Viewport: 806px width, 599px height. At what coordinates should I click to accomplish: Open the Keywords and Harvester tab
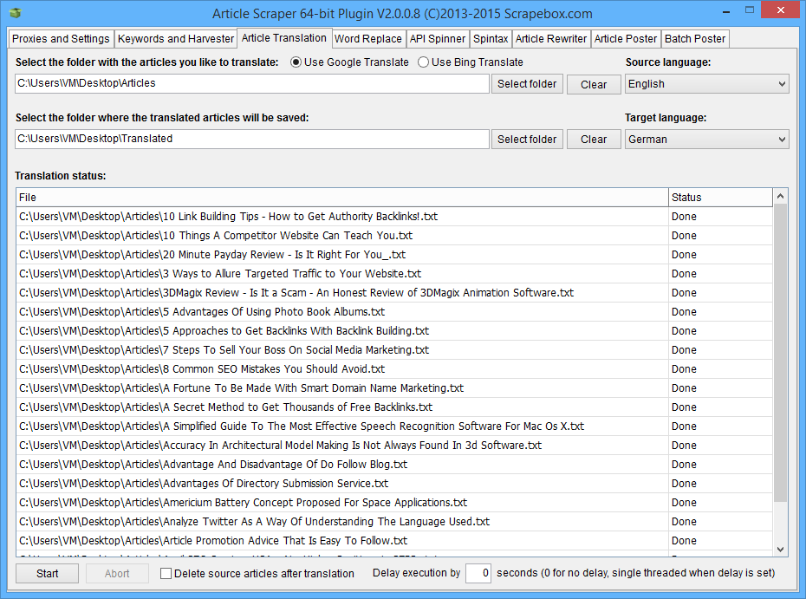[176, 39]
